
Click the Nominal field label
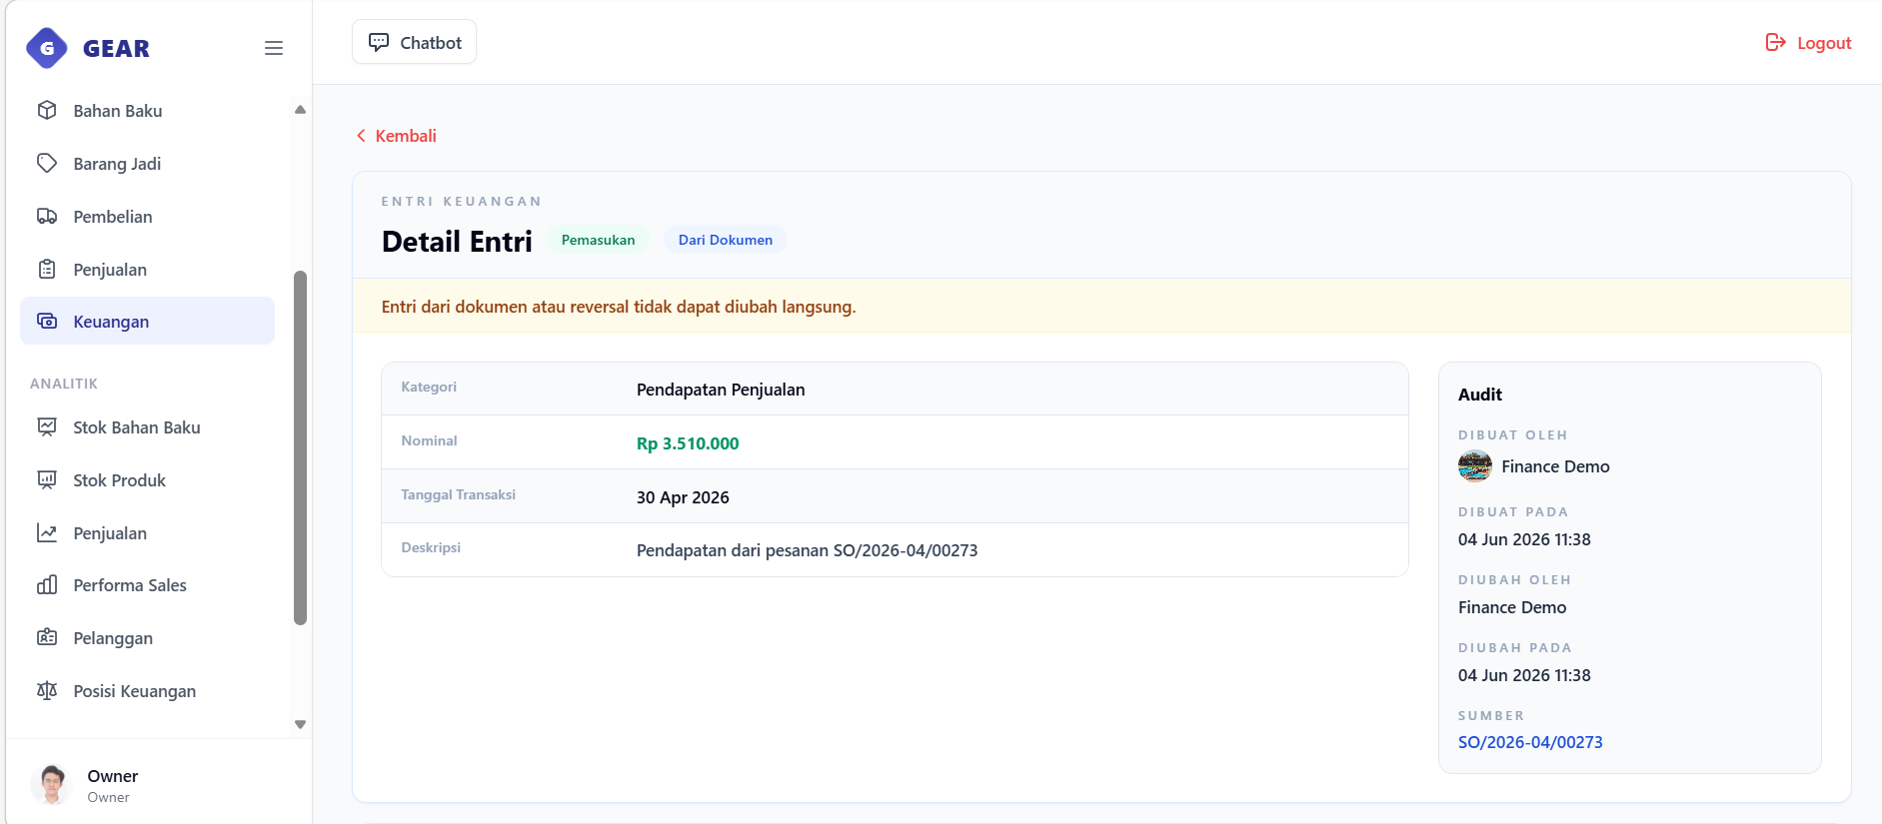click(429, 440)
